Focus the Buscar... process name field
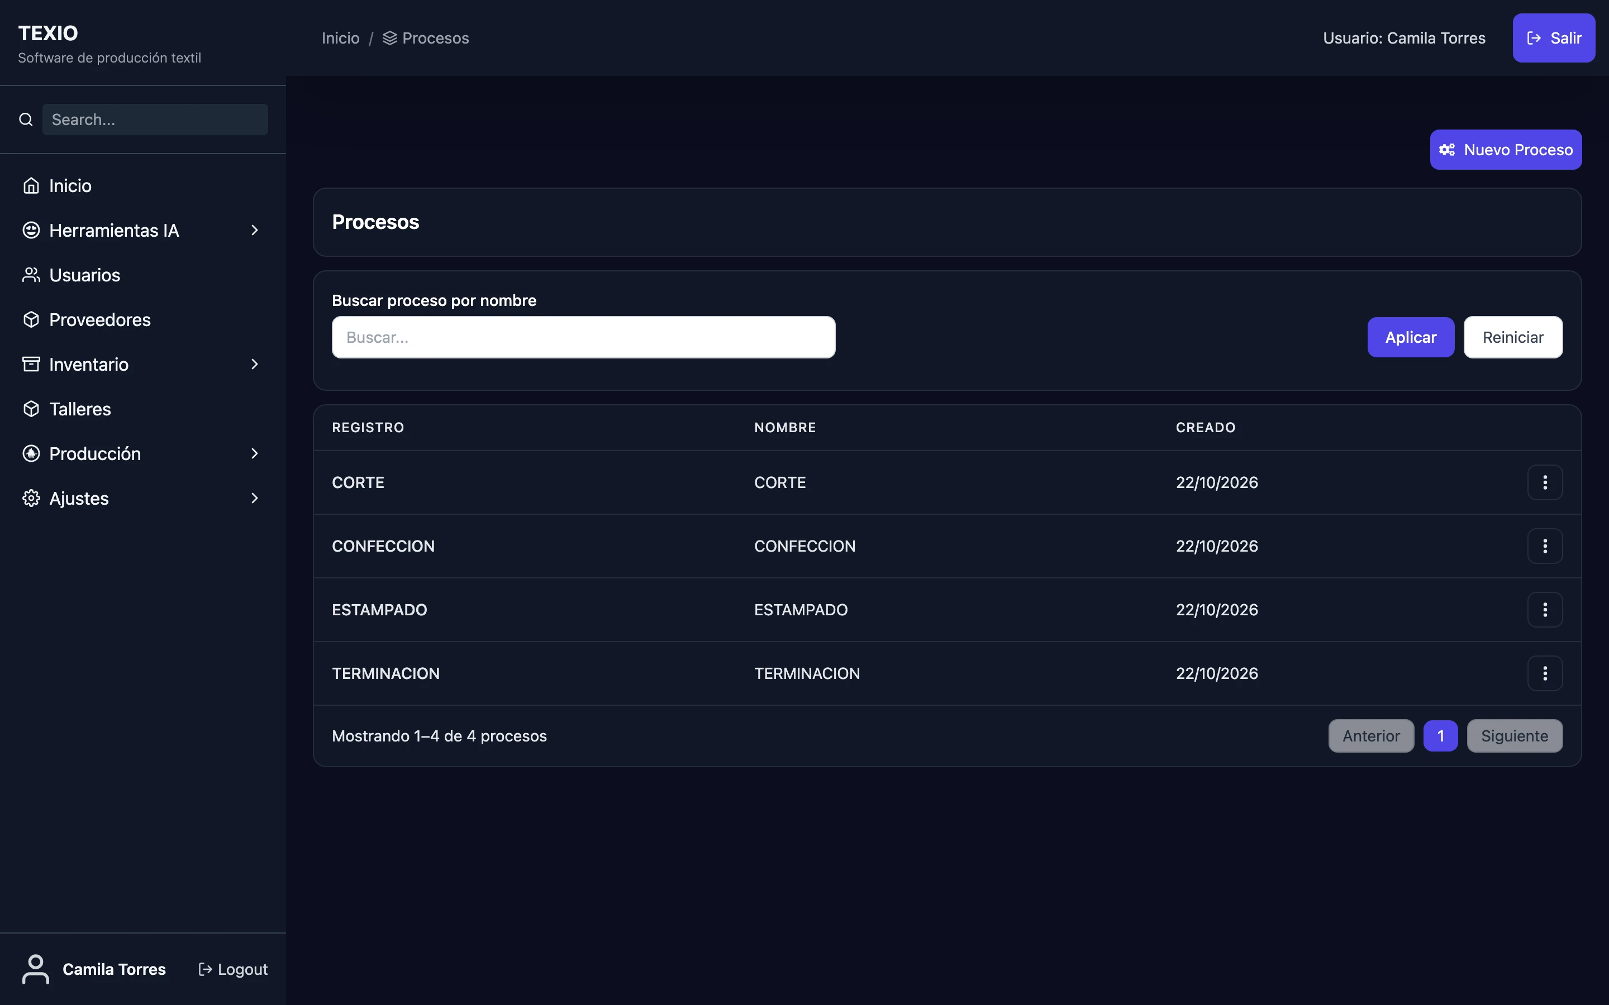The height and width of the screenshot is (1005, 1609). coord(583,337)
